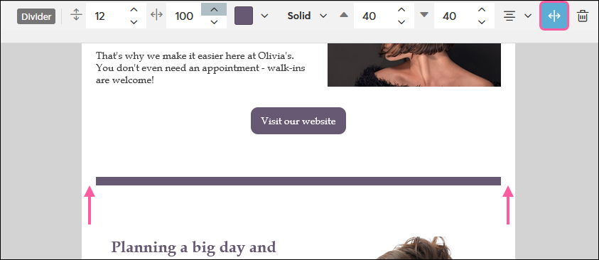Decrease the bottom padding value
This screenshot has width=599, height=260.
482,22
